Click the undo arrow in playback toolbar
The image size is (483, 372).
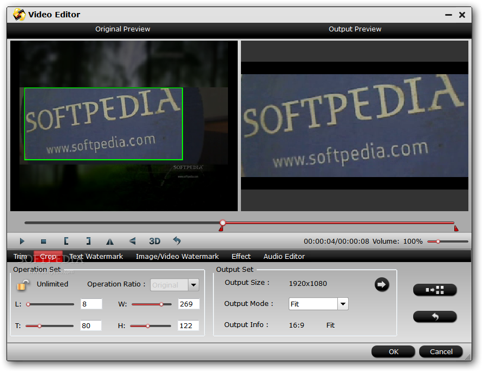(x=177, y=240)
